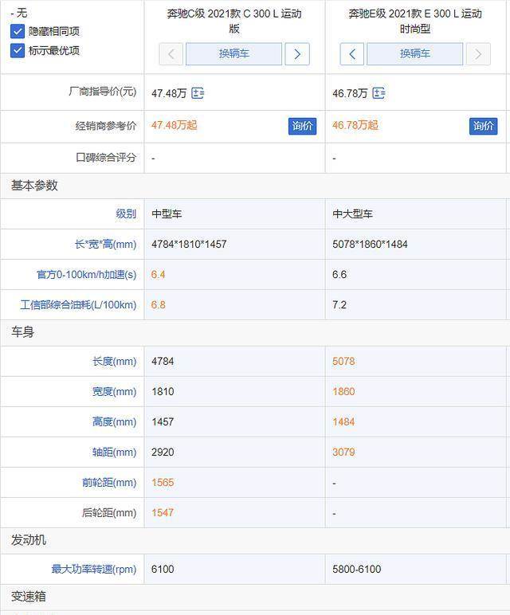
Task: Click the 前轮距(mm) parameter label
Action: coord(109,483)
